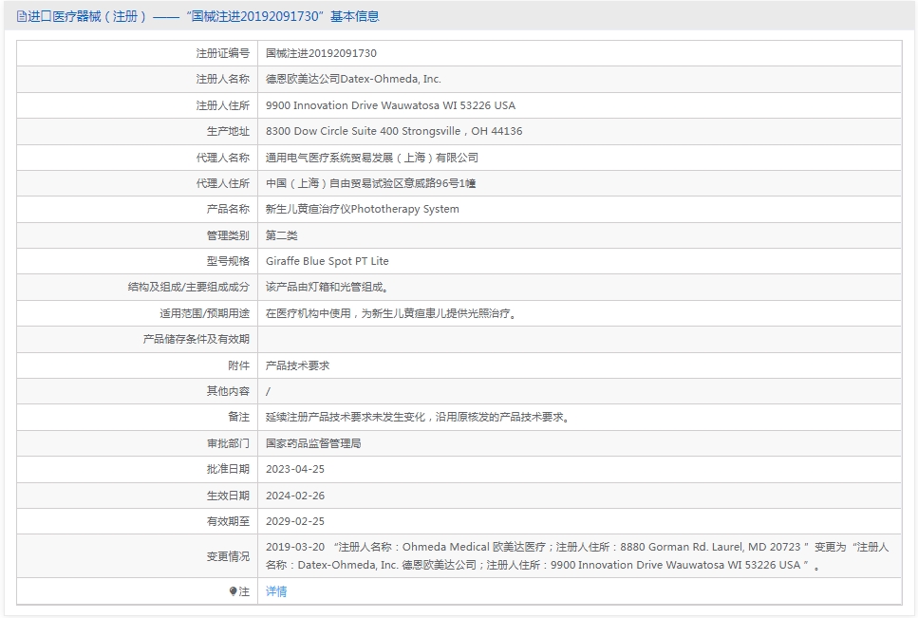Select model value Giraffe Blue Spot PT Lite

[x=328, y=261]
